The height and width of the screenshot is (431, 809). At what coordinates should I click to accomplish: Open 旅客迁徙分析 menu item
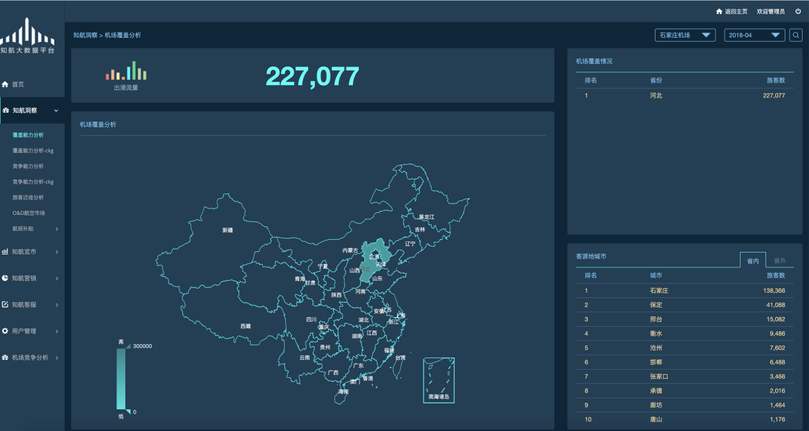[28, 198]
